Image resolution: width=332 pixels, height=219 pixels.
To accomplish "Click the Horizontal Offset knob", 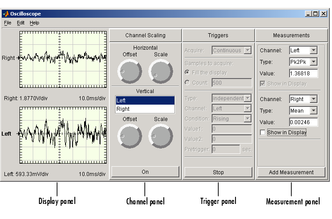I will point(130,71).
